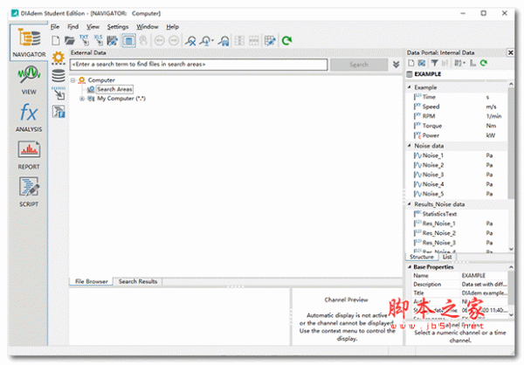
Task: Click the Data Portal scroll down arrow
Action: point(511,249)
